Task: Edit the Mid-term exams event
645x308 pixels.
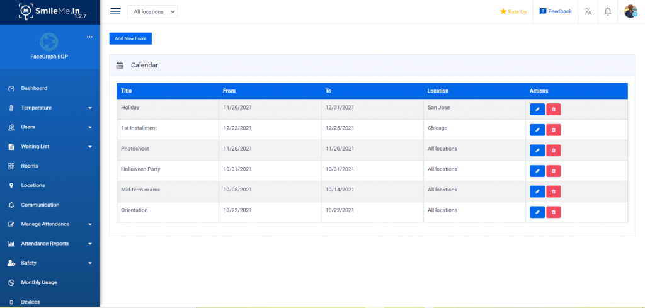Action: [x=537, y=191]
